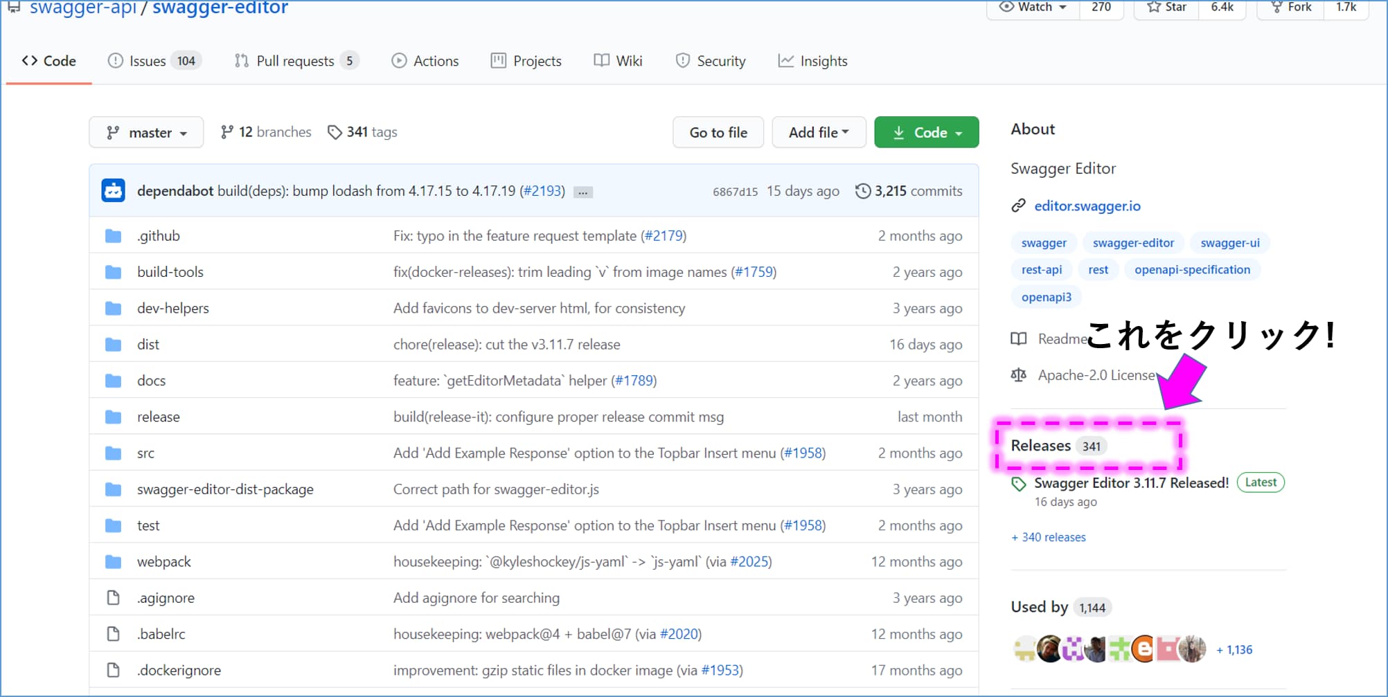The width and height of the screenshot is (1388, 697).
Task: Open the Add file dropdown
Action: click(x=819, y=132)
